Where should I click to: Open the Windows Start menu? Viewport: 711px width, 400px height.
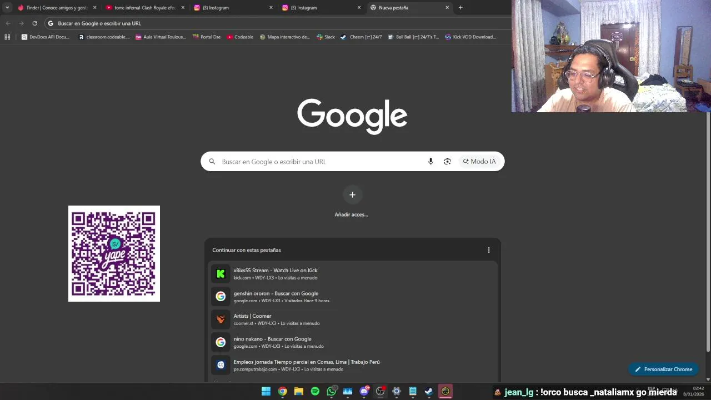(266, 391)
